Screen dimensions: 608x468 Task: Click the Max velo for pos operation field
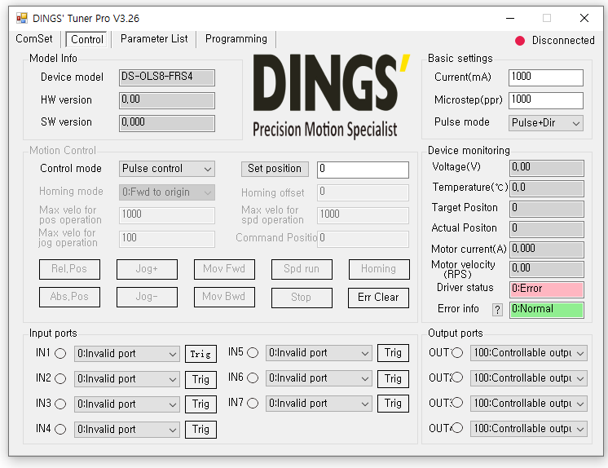point(167,215)
